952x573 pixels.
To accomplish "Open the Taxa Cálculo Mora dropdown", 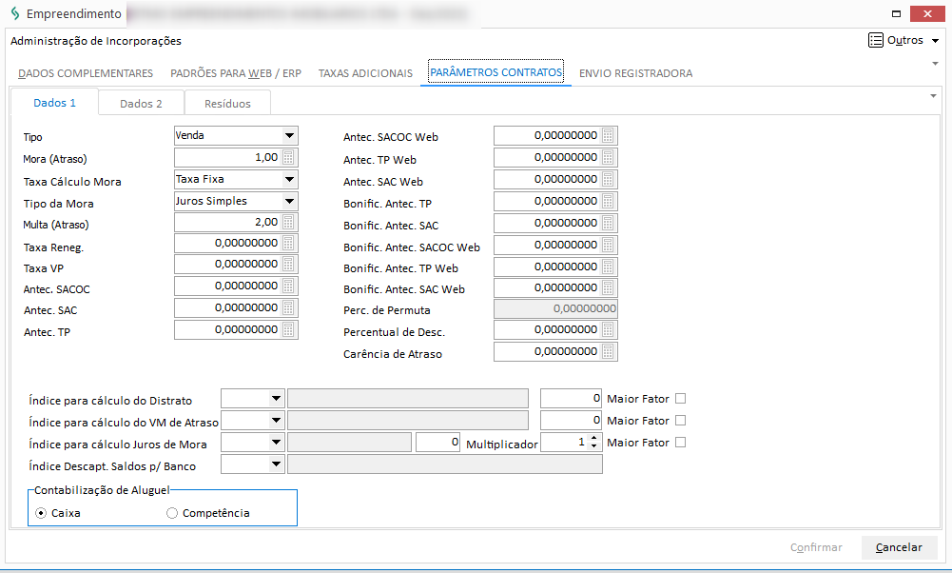I will (x=290, y=179).
